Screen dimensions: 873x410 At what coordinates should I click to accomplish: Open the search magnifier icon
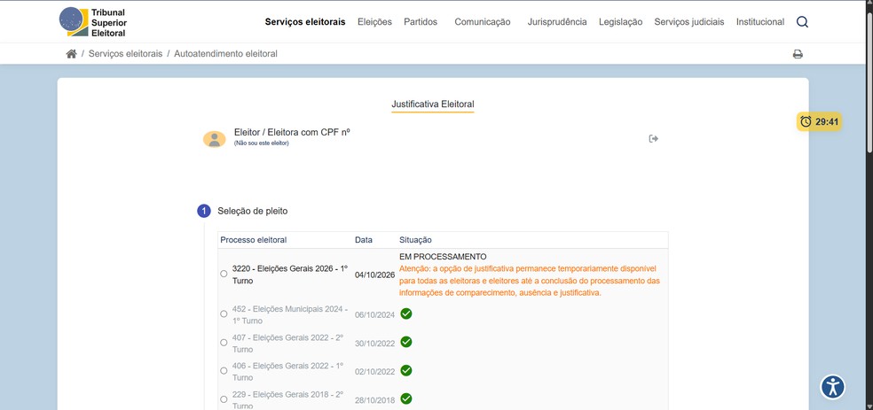[802, 22]
